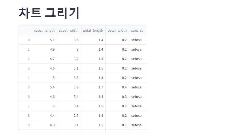The image size is (225, 136).
Task: Select row index 9 cell
Action: tap(25, 125)
